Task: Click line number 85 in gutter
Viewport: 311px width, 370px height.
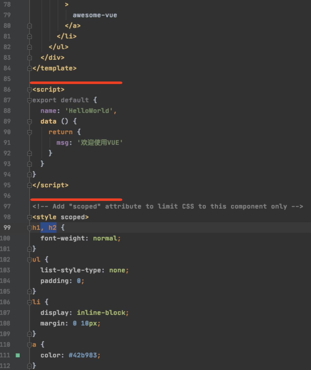Action: 7,79
